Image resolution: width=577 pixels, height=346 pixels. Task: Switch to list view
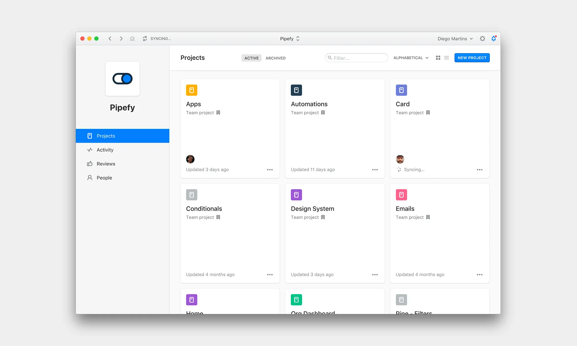447,58
